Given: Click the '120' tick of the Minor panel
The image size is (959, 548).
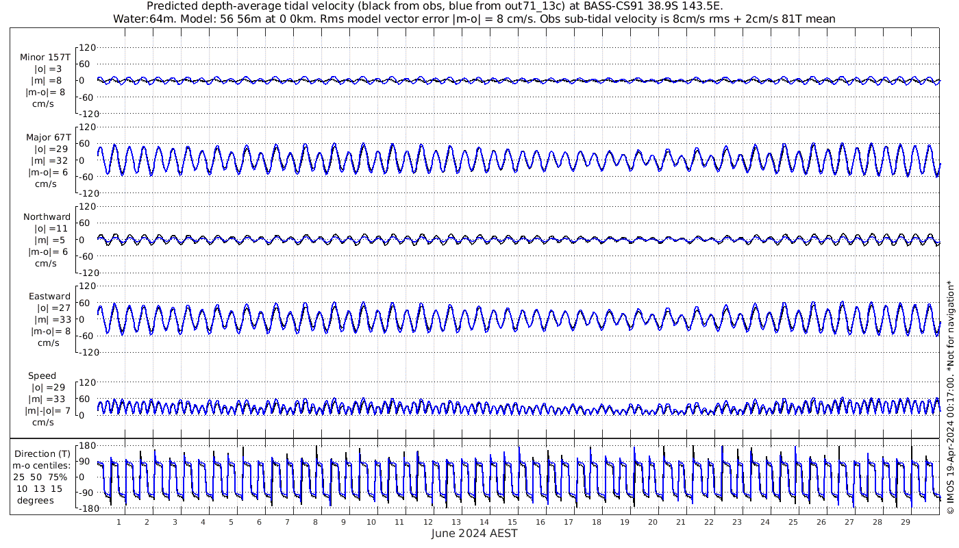Looking at the screenshot, I should coord(88,47).
